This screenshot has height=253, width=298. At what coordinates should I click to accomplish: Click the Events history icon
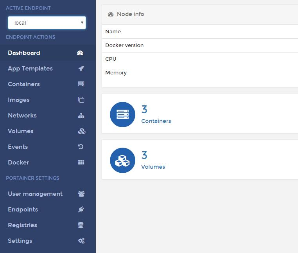[81, 147]
